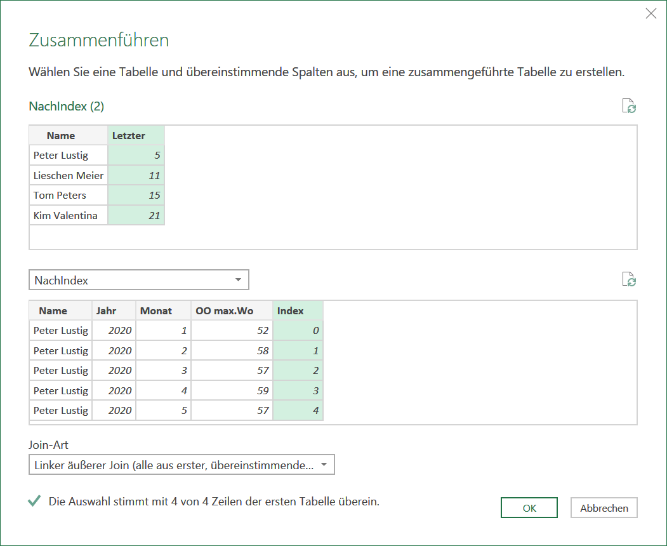Select Name column header in second table
This screenshot has width=667, height=546.
61,310
